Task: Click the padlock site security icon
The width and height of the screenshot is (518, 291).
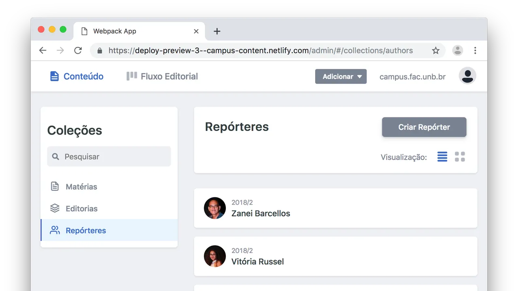Action: (100, 51)
